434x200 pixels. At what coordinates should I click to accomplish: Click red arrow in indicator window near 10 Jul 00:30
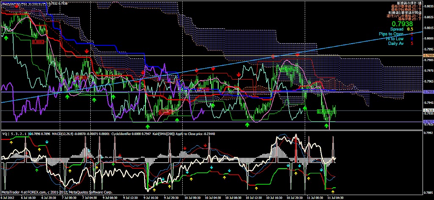(x=185, y=147)
